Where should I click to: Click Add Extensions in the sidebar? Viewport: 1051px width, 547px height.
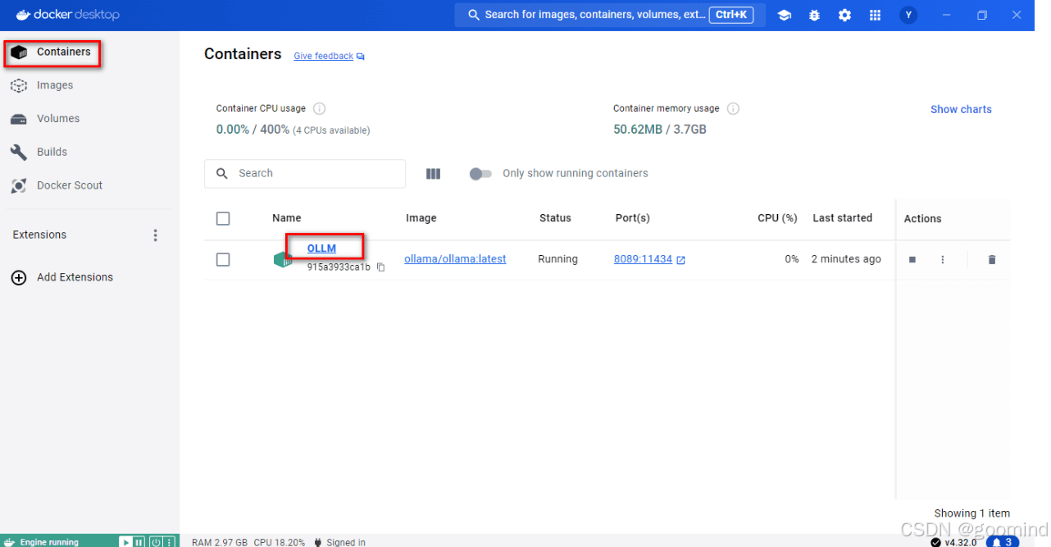75,277
